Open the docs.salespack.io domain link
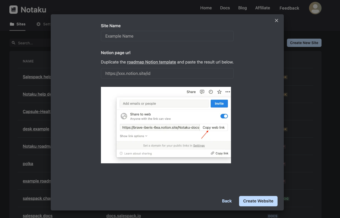This screenshot has height=218, width=340. point(124,216)
